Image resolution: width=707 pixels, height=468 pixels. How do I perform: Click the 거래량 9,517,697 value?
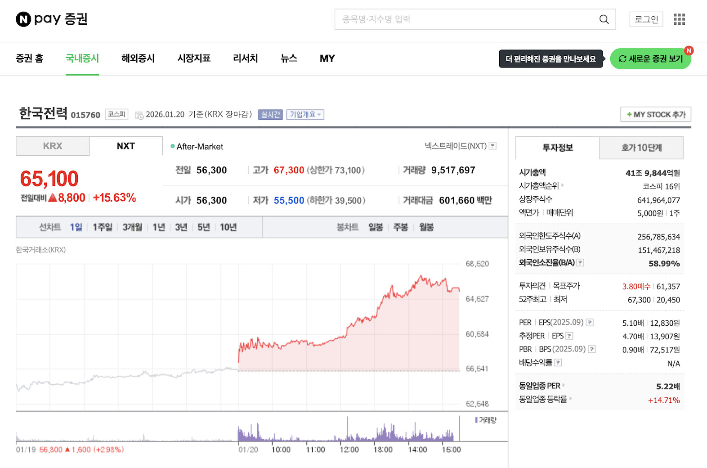tap(453, 170)
